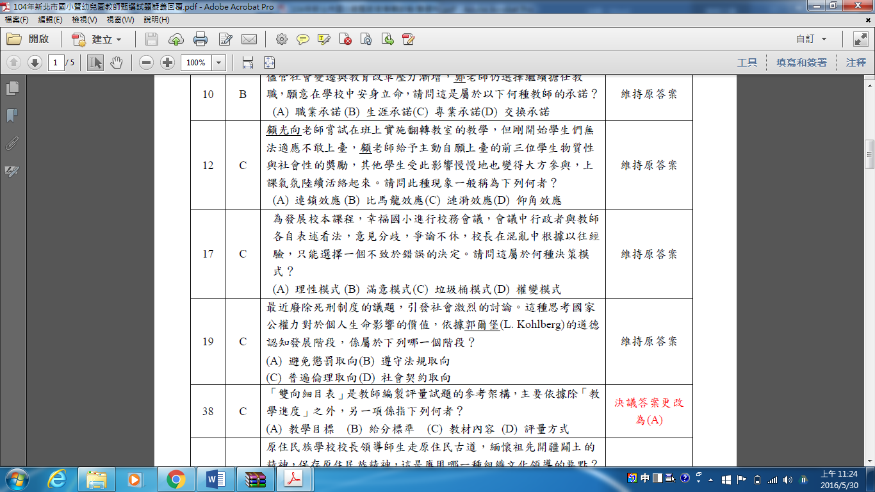Click the highlight text tool icon
The height and width of the screenshot is (492, 875).
323,39
